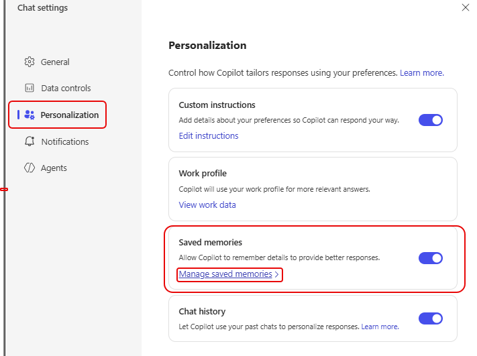Toggle Custom instructions switch off
477x356 pixels.
431,121
